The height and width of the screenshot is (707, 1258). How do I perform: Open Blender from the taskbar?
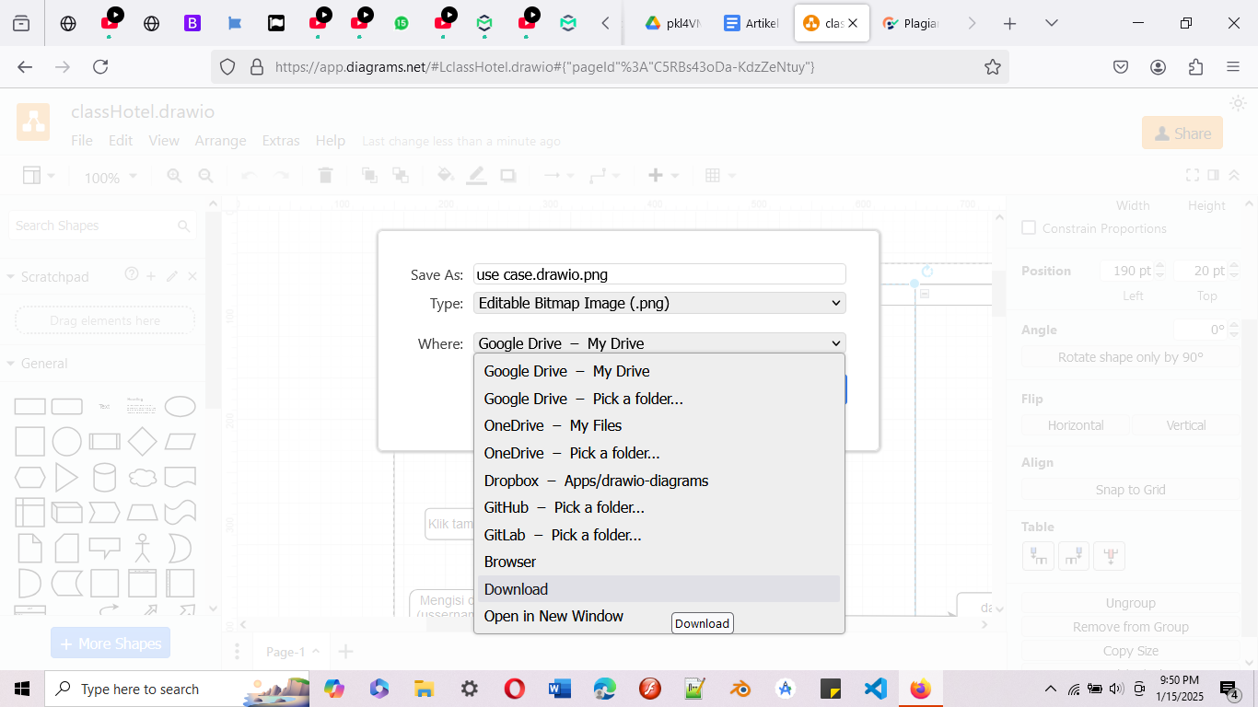tap(740, 689)
